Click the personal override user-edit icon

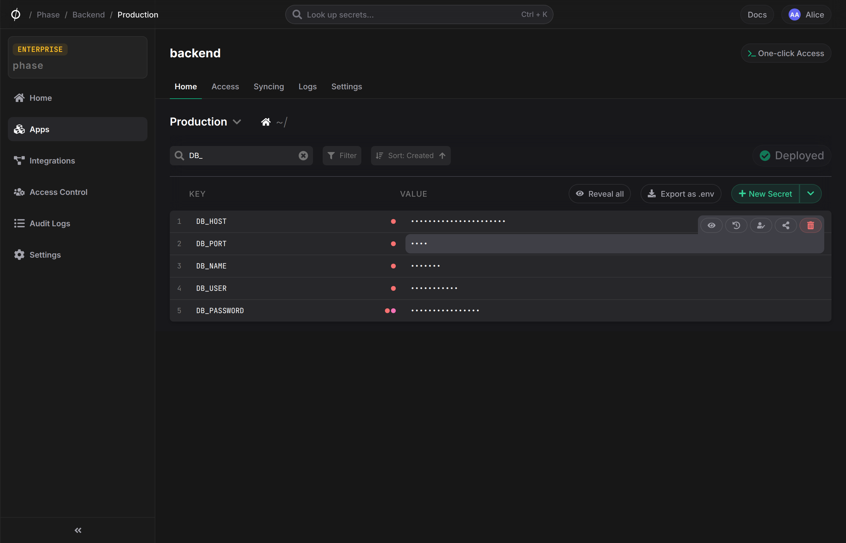point(761,225)
